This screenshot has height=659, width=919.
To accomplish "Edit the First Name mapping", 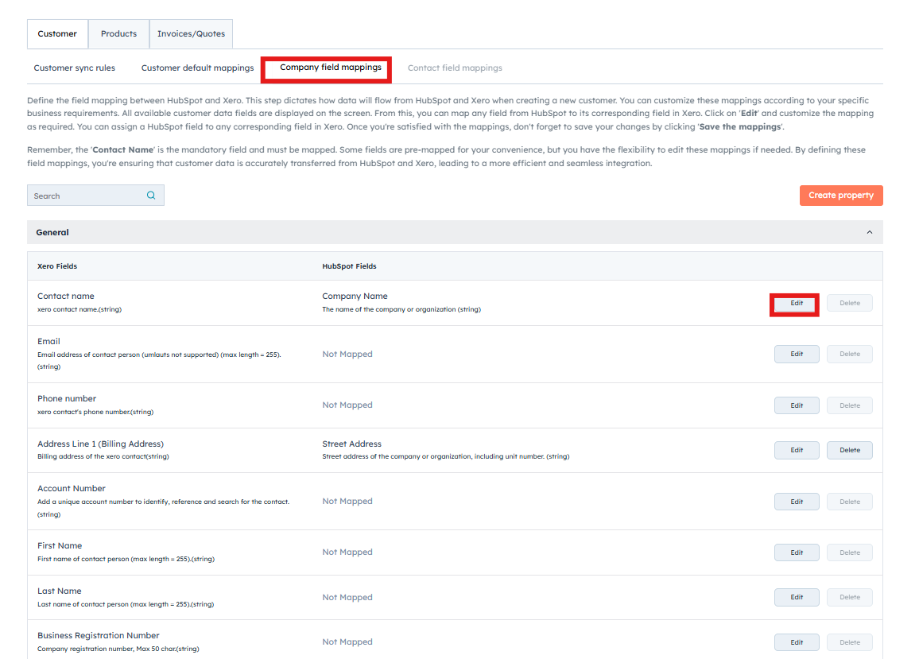I will click(x=797, y=552).
